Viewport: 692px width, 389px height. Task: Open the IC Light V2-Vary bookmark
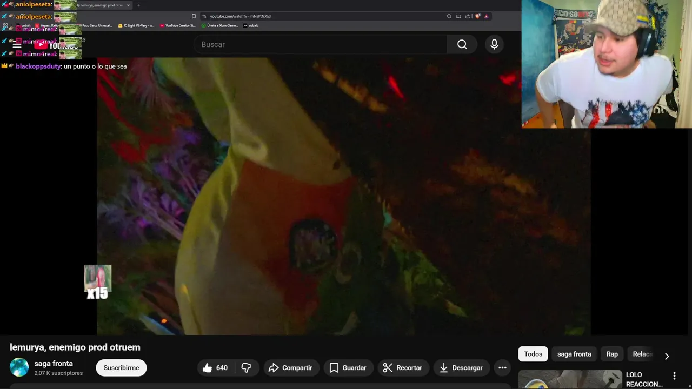point(136,25)
